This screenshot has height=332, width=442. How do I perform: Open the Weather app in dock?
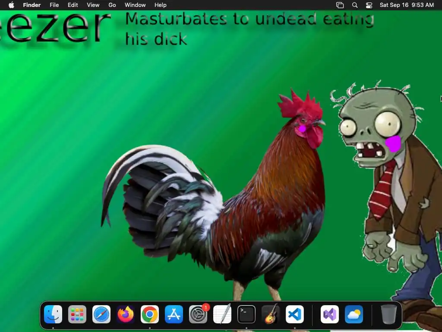pyautogui.click(x=354, y=314)
